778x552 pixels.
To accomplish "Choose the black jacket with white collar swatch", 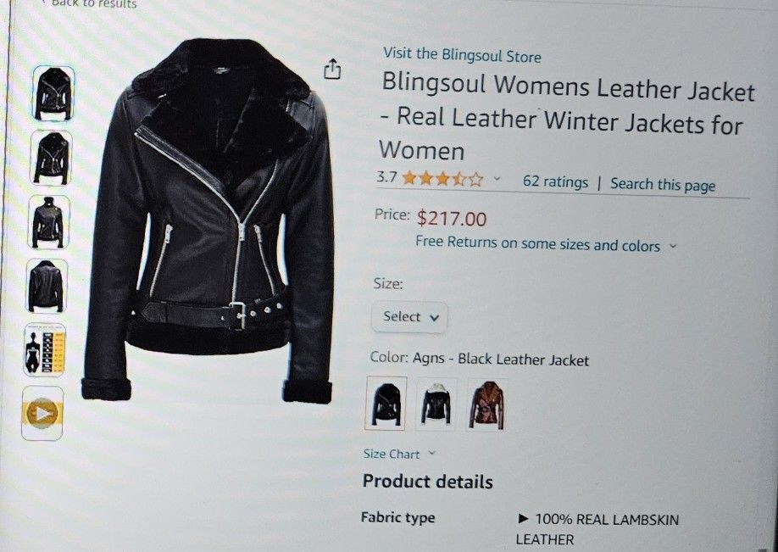I will click(x=436, y=404).
